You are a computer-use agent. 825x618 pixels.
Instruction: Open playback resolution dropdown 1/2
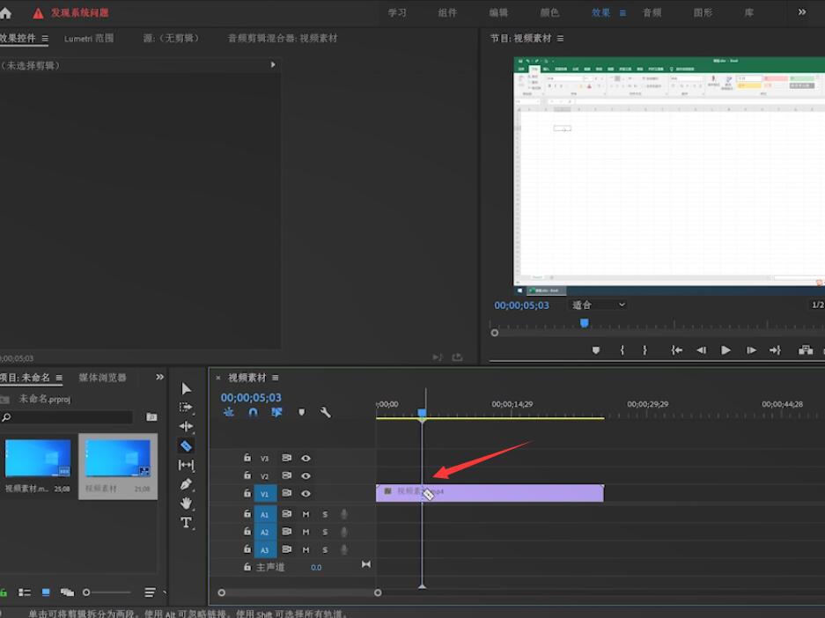tap(817, 305)
